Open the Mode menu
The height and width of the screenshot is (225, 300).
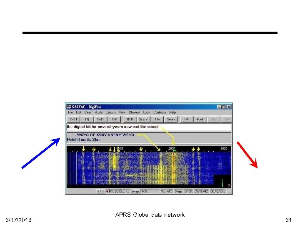click(98, 112)
